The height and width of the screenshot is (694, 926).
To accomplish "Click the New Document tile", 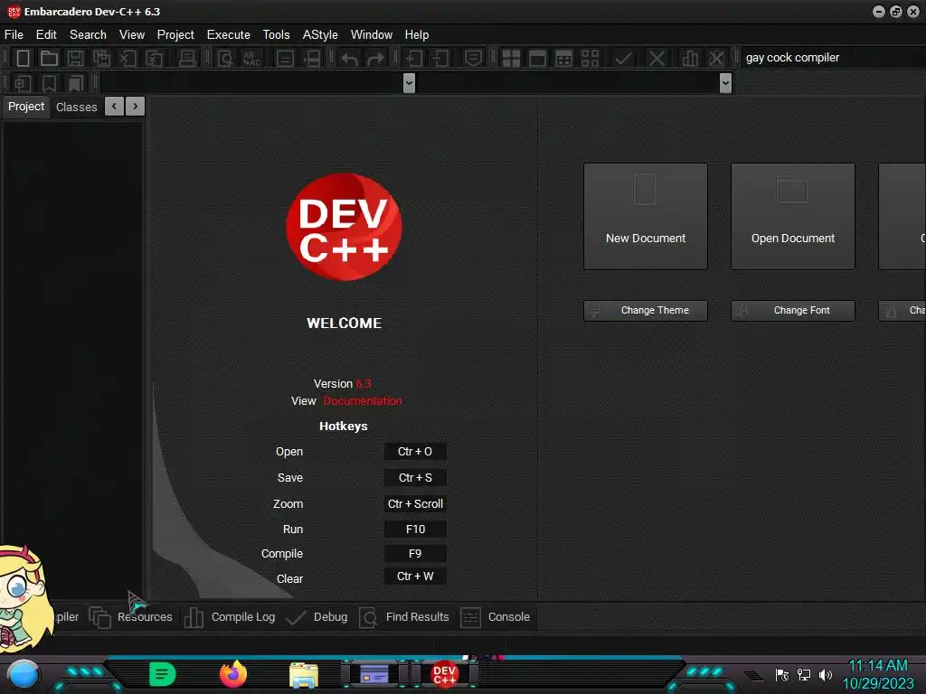I will 646,217.
